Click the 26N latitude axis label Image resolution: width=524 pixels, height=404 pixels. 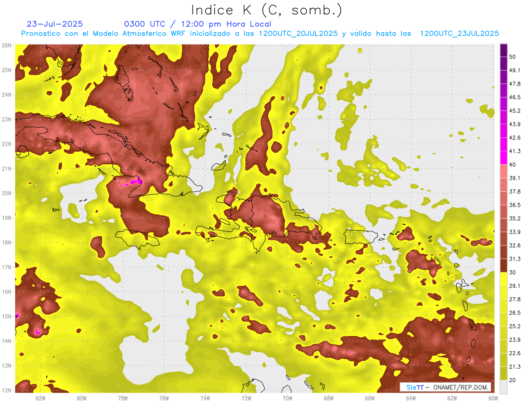tap(7, 45)
